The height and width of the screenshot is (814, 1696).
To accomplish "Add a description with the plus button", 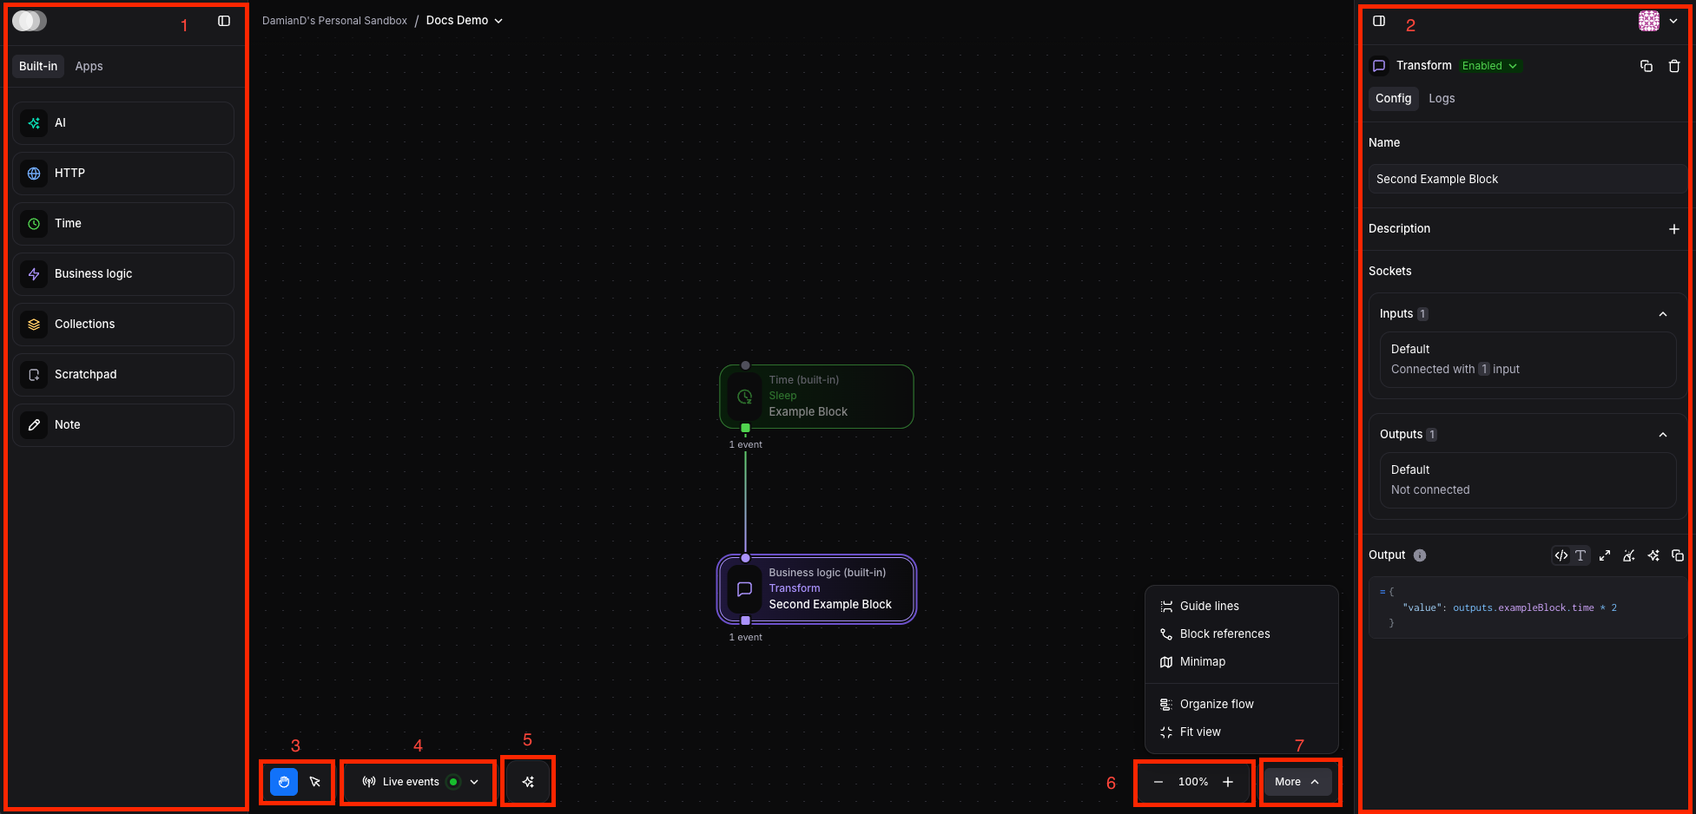I will click(x=1675, y=228).
